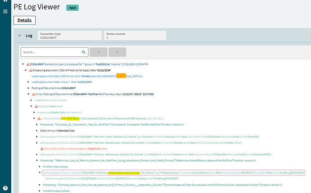The width and height of the screenshot is (311, 193).
Task: Collapse 1 line Posting of Document line PartTran node
Action: pos(28,94)
